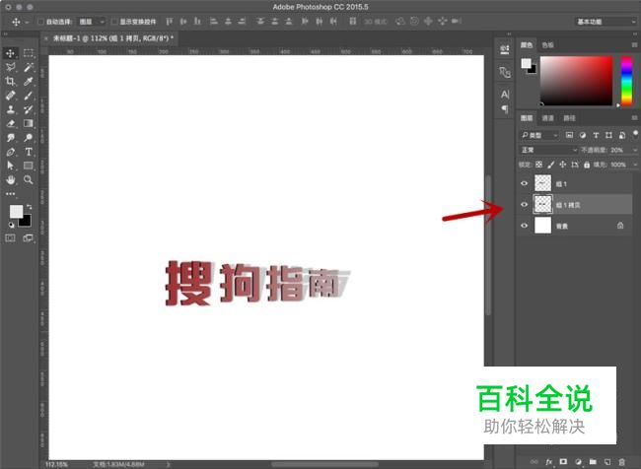Select the Clone Stamp tool
Image resolution: width=641 pixels, height=469 pixels.
(x=10, y=109)
